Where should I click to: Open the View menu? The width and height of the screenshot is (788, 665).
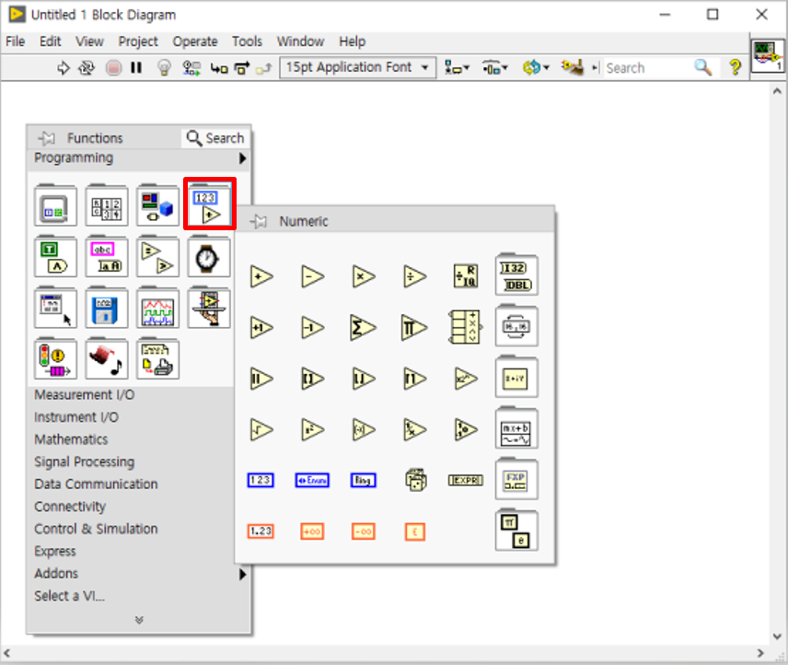[89, 41]
